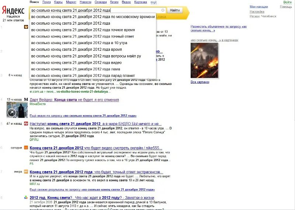Viewport: 295px width, 210px height.
Task: Select suggestion ending 'точный ответ'
Action: coord(93,36)
